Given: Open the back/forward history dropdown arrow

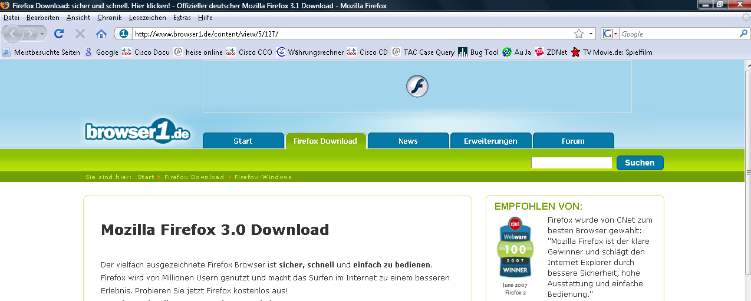Looking at the screenshot, I should (43, 34).
